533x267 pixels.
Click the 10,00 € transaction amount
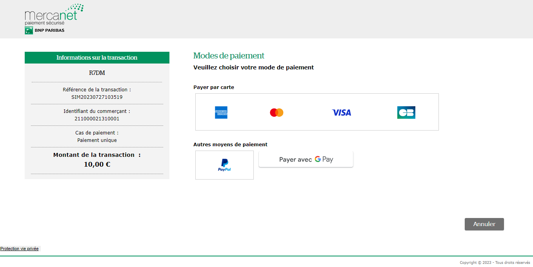pyautogui.click(x=97, y=164)
